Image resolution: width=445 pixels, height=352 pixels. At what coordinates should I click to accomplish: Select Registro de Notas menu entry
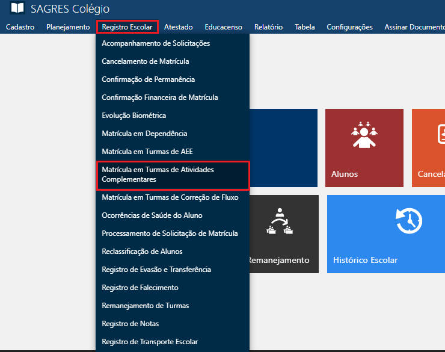click(x=130, y=324)
